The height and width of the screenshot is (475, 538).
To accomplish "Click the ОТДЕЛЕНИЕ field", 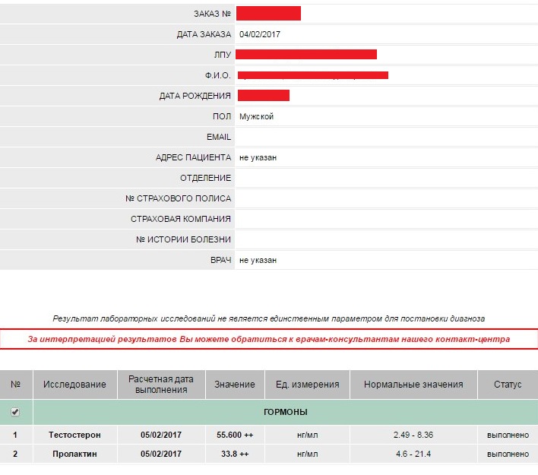I will (x=386, y=178).
